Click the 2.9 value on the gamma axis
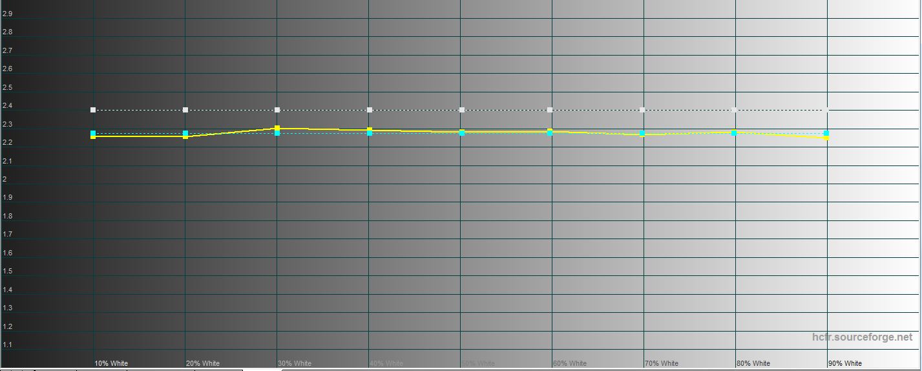This screenshot has height=371, width=922. point(8,14)
